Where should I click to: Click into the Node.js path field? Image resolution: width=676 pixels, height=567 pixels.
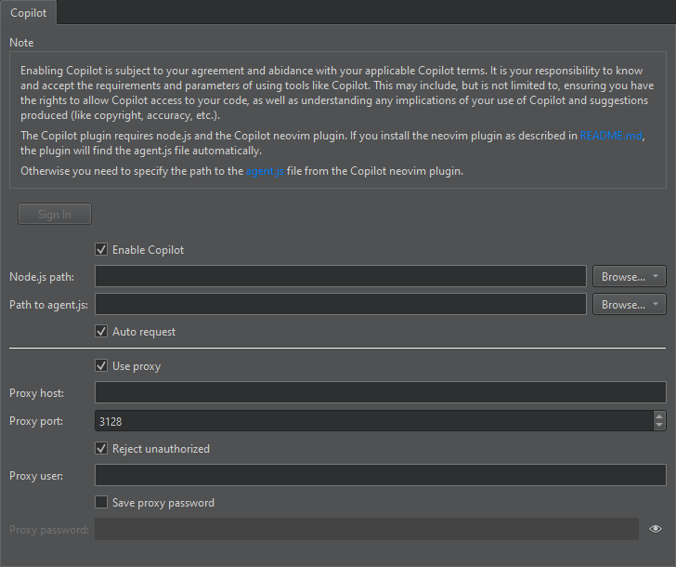click(x=340, y=277)
